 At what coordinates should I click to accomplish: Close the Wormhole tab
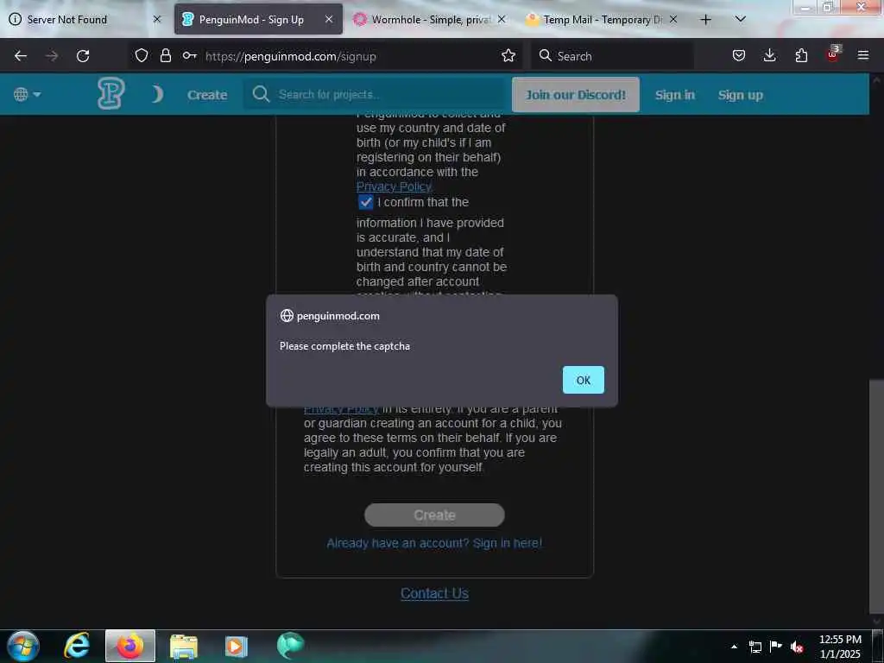tap(502, 19)
